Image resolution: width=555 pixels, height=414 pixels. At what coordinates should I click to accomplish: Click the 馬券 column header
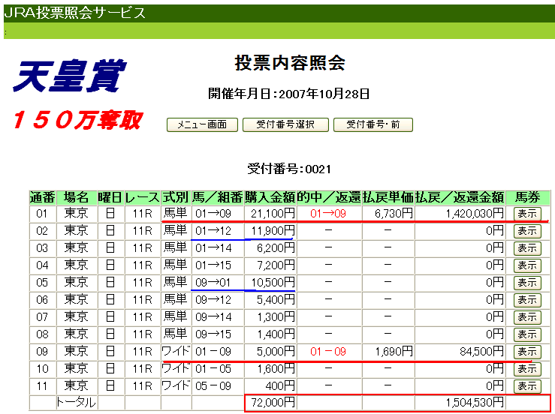tap(527, 197)
